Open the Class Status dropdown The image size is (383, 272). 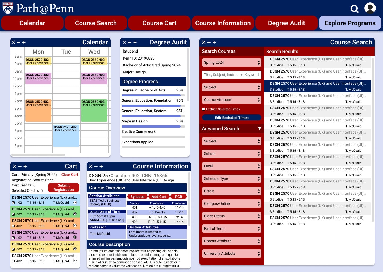[x=232, y=216]
